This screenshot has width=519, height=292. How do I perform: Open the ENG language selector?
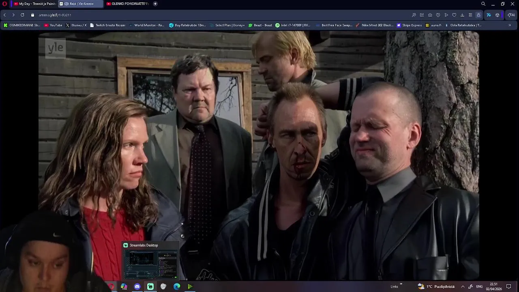click(479, 287)
